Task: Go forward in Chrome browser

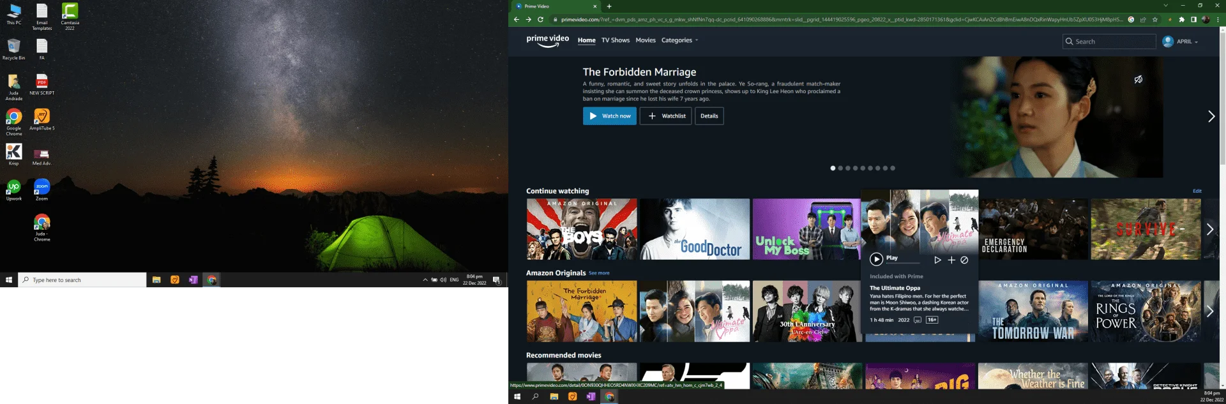Action: (528, 20)
